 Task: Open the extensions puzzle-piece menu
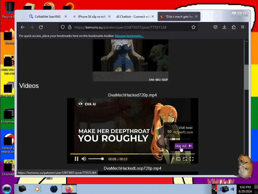[234, 27]
